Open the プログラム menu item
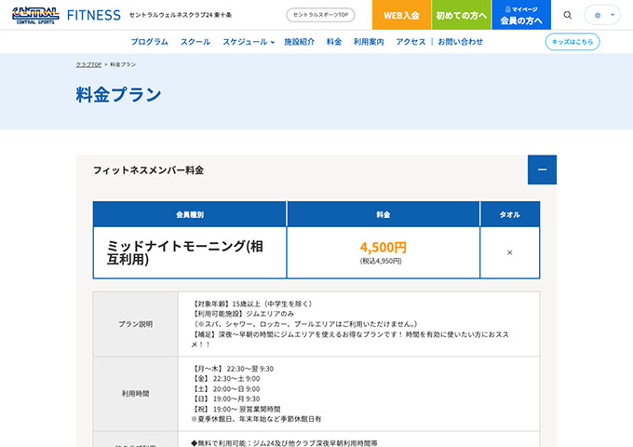The width and height of the screenshot is (633, 447). click(149, 42)
